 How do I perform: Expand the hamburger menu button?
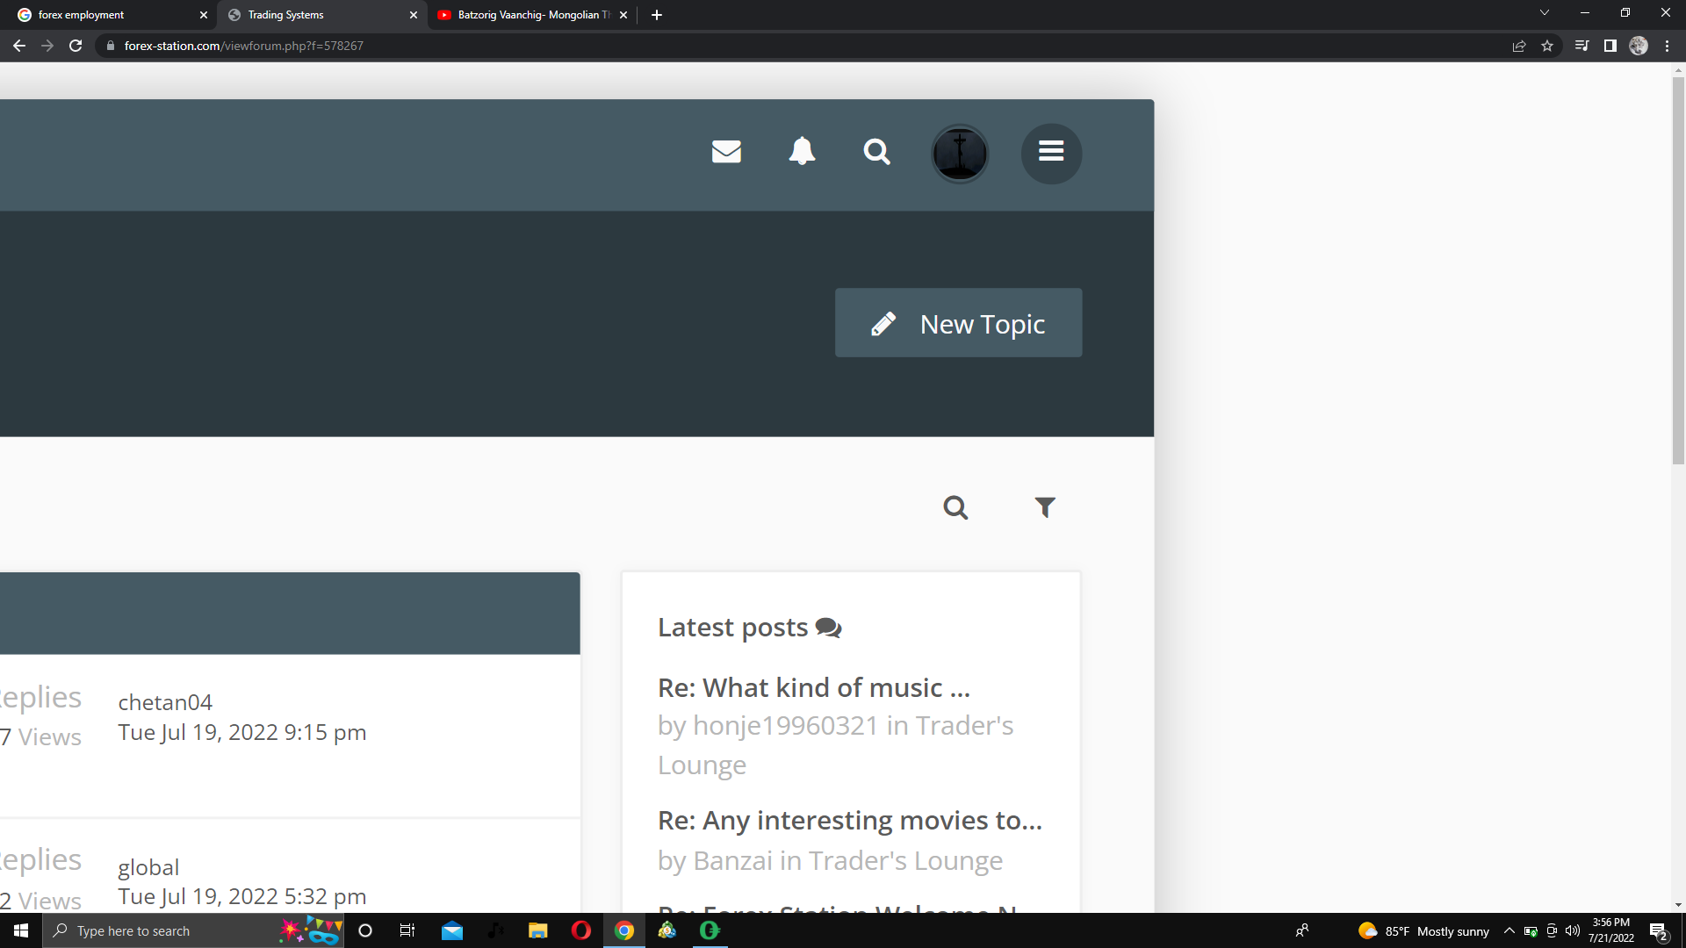coord(1051,154)
